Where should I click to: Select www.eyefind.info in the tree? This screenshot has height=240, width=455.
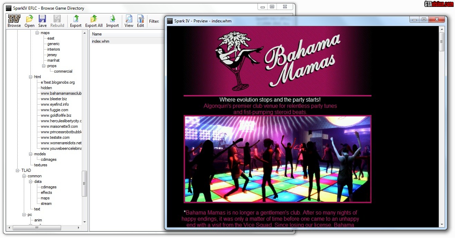pyautogui.click(x=55, y=104)
